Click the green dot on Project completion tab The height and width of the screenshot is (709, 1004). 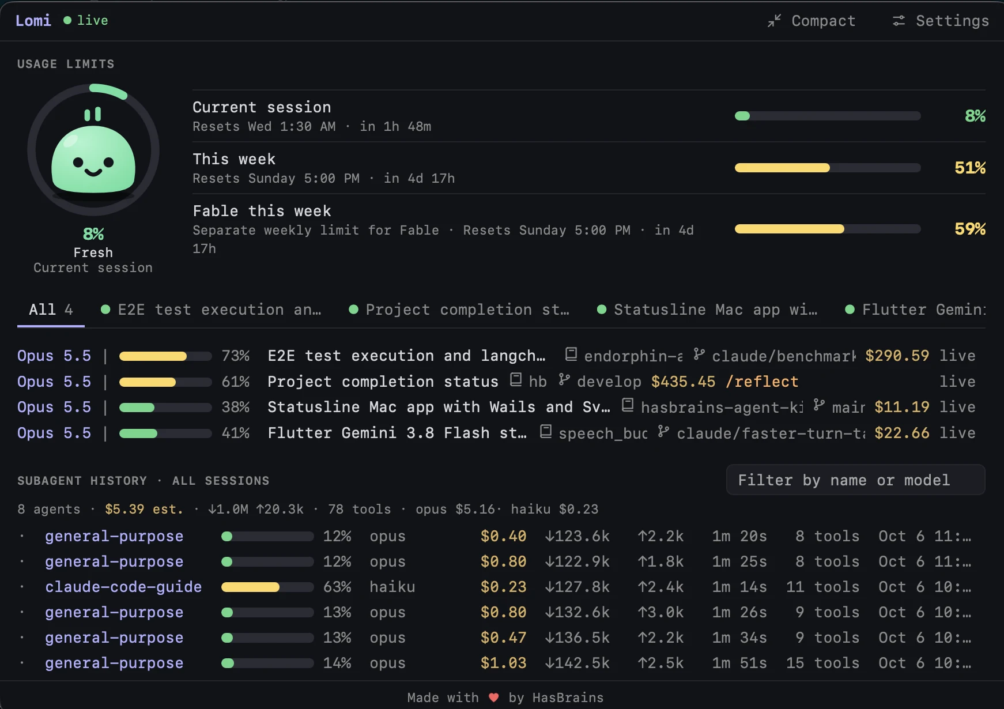click(x=354, y=310)
